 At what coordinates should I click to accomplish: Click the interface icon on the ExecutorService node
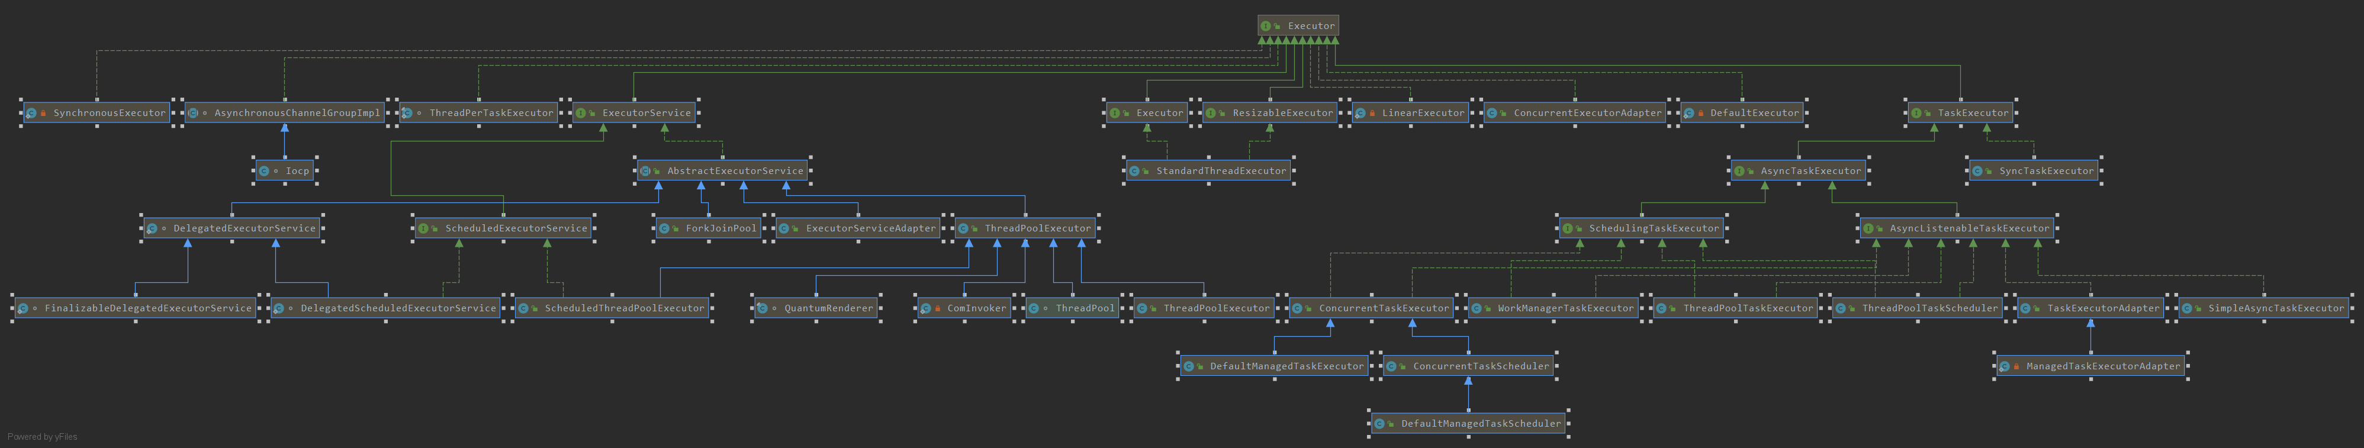click(581, 113)
